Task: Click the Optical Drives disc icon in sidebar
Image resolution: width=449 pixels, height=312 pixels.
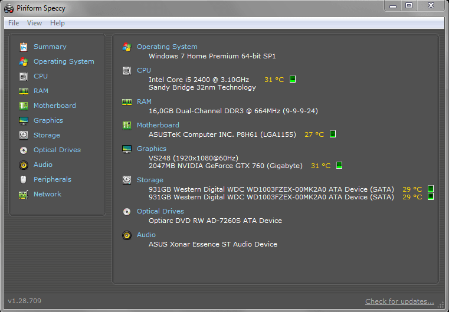Action: (x=24, y=150)
